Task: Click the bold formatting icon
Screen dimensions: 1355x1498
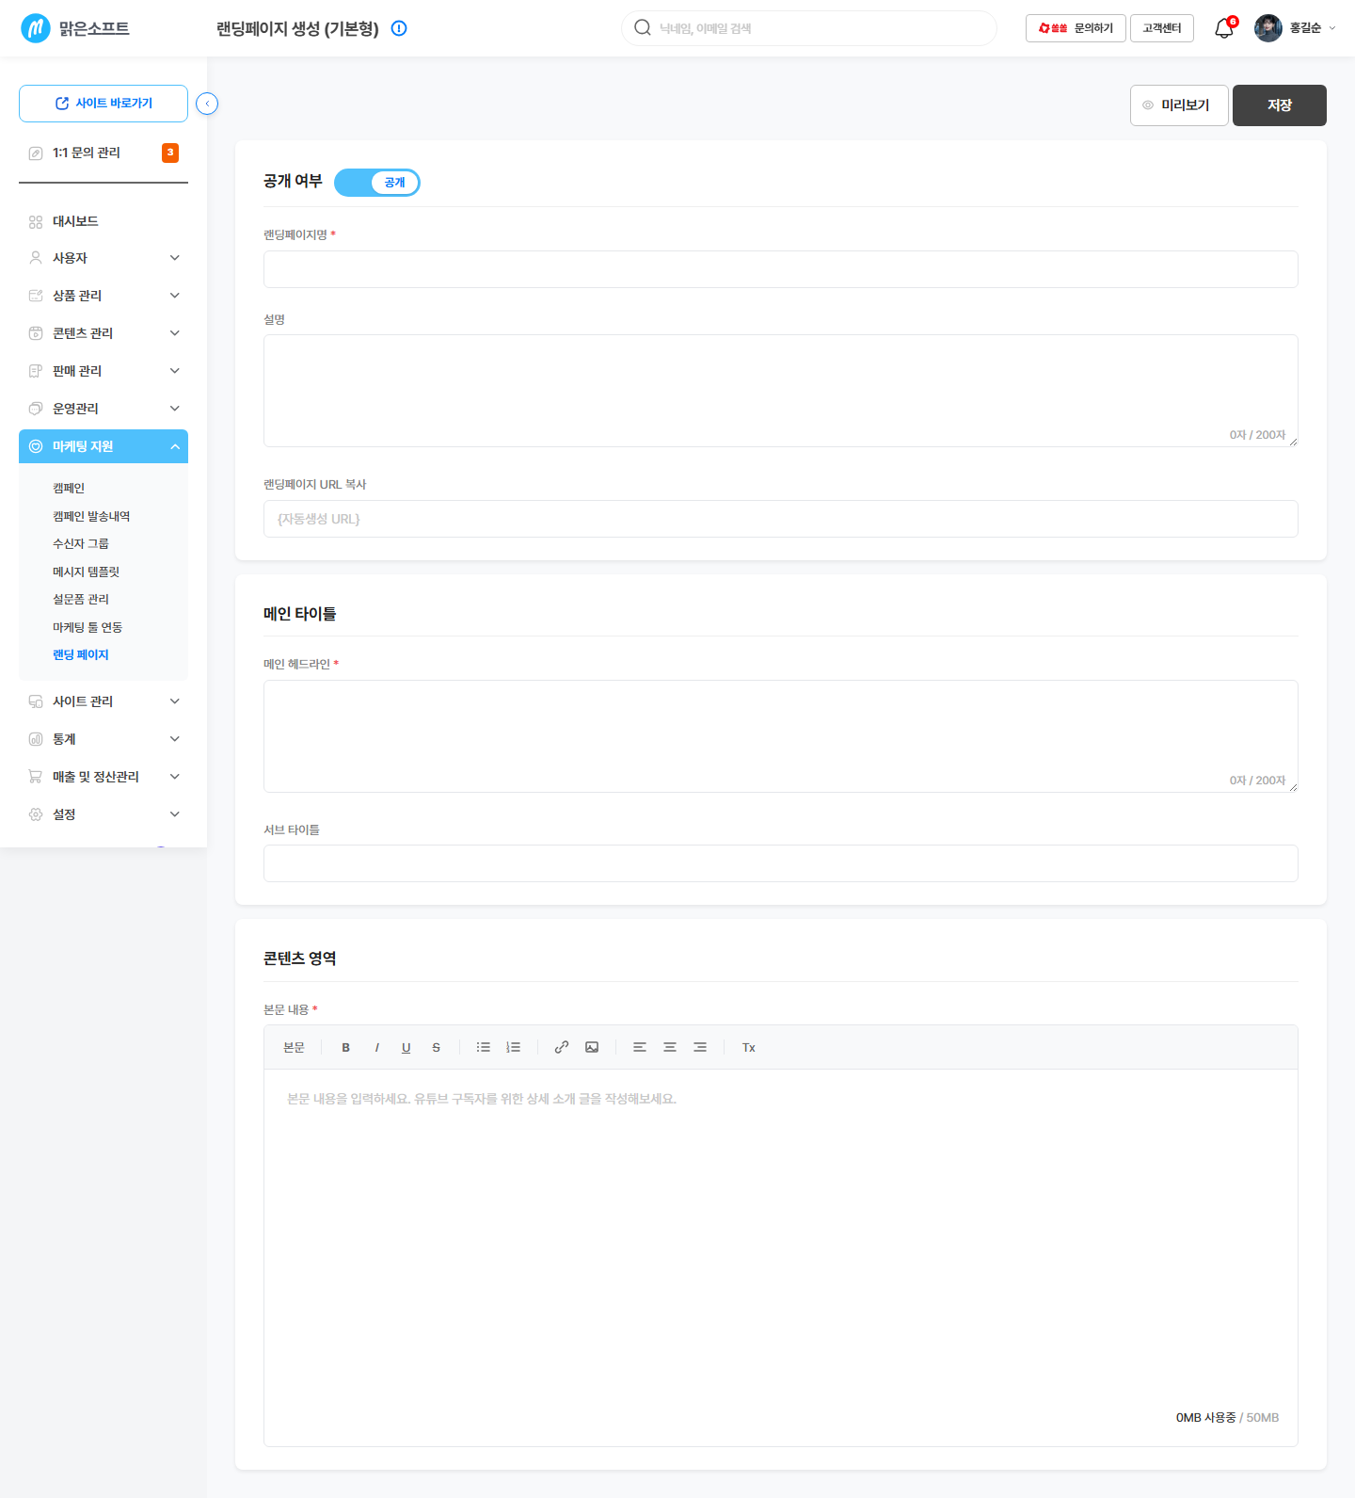Action: [x=346, y=1047]
